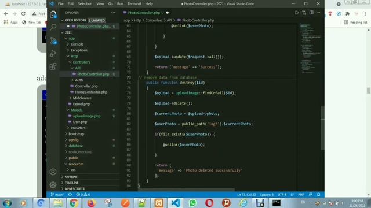Click the UTF-8 encoding indicator
The width and height of the screenshot is (371, 208).
282,195
